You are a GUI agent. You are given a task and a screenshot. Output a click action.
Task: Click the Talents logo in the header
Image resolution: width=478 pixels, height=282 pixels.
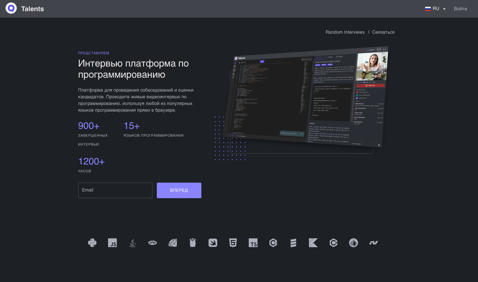25,9
